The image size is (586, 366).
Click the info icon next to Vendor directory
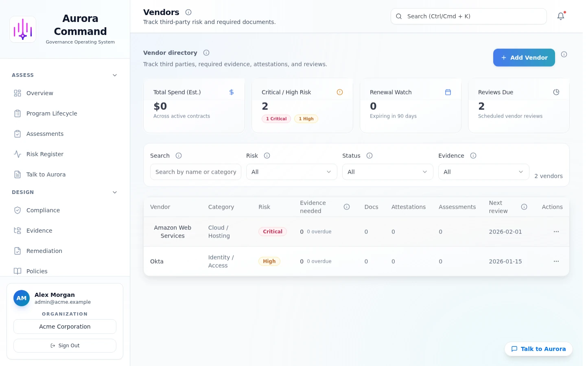point(206,53)
